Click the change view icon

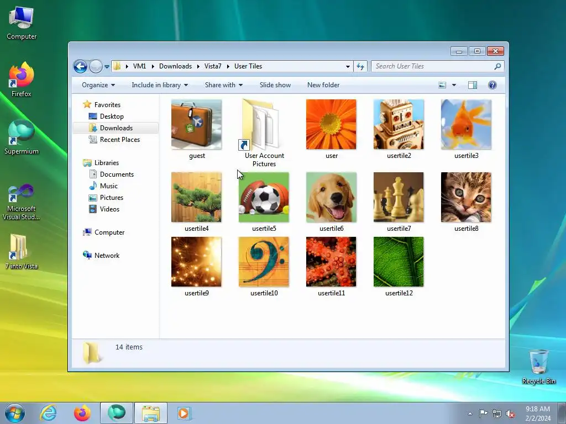pos(442,85)
